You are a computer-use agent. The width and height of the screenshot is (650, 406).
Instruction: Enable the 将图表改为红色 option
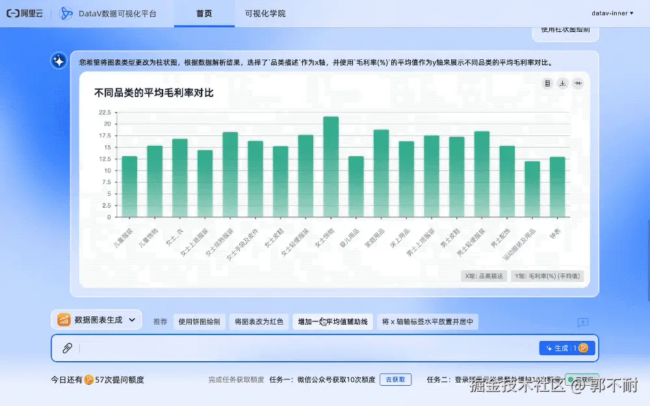(x=259, y=321)
